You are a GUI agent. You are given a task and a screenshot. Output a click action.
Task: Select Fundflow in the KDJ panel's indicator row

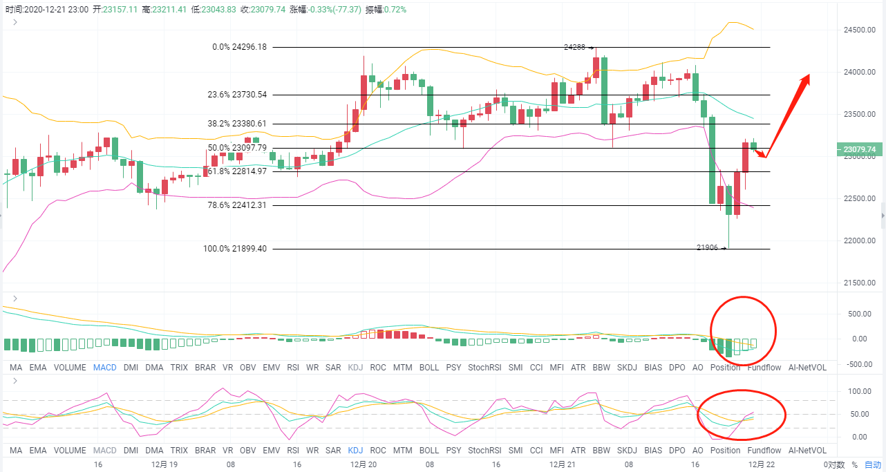click(x=764, y=450)
